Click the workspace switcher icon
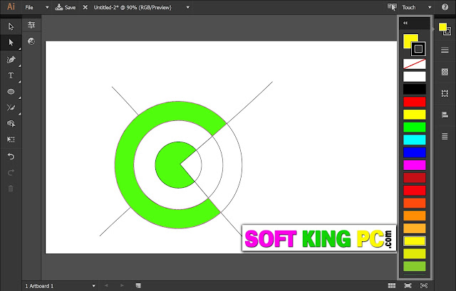Screen dimensions: 456x291 (x=392, y=7)
